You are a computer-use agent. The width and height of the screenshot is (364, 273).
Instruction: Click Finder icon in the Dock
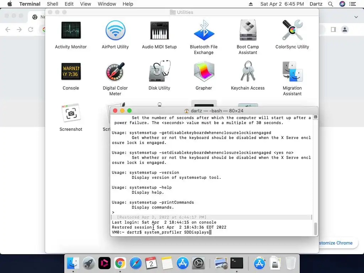point(73,263)
